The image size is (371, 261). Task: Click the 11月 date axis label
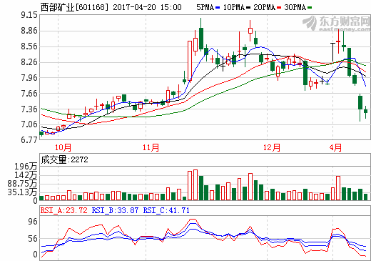151,147
